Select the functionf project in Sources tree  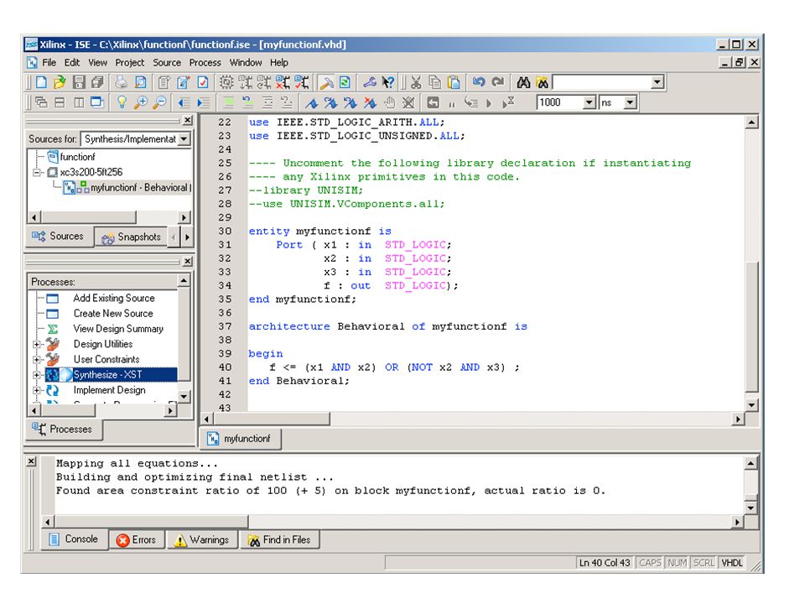(77, 157)
